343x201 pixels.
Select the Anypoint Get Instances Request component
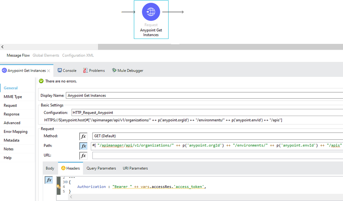point(151,20)
